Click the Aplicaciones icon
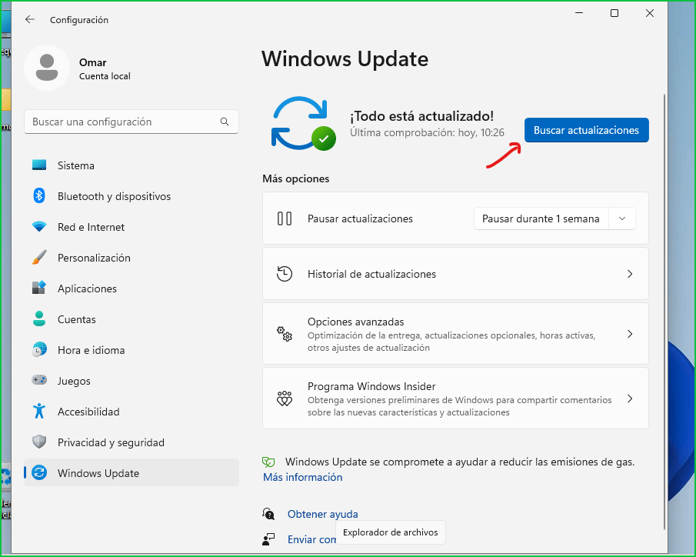 click(x=39, y=288)
